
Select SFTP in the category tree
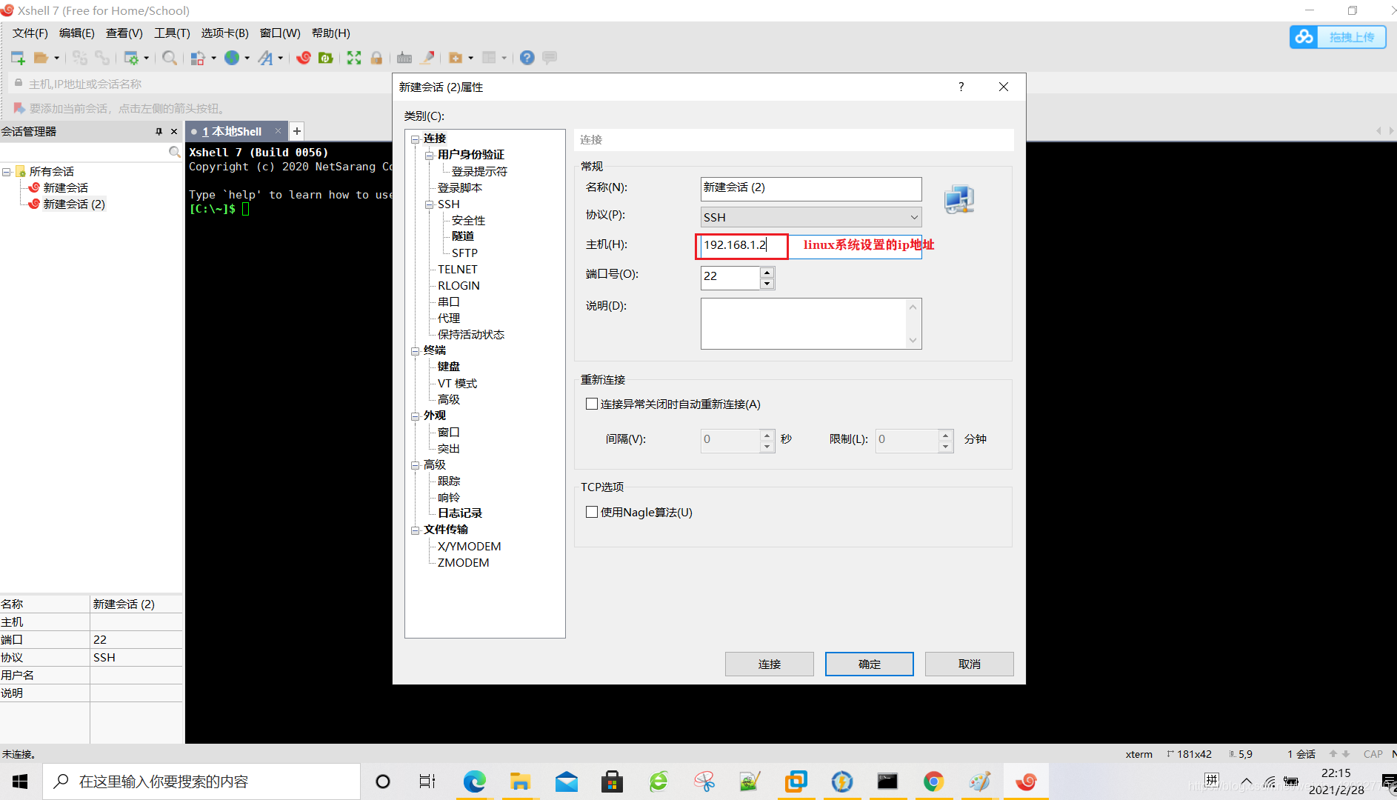[464, 253]
